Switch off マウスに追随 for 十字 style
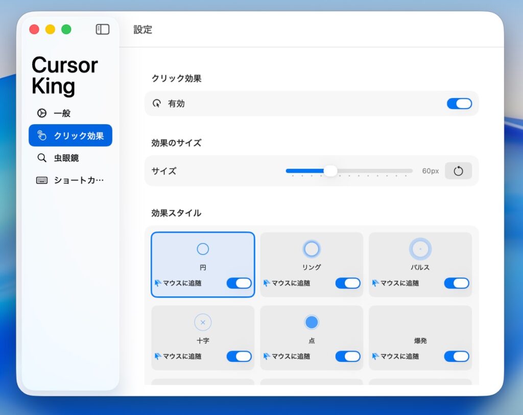Viewport: 523px width, 415px height. (x=239, y=356)
